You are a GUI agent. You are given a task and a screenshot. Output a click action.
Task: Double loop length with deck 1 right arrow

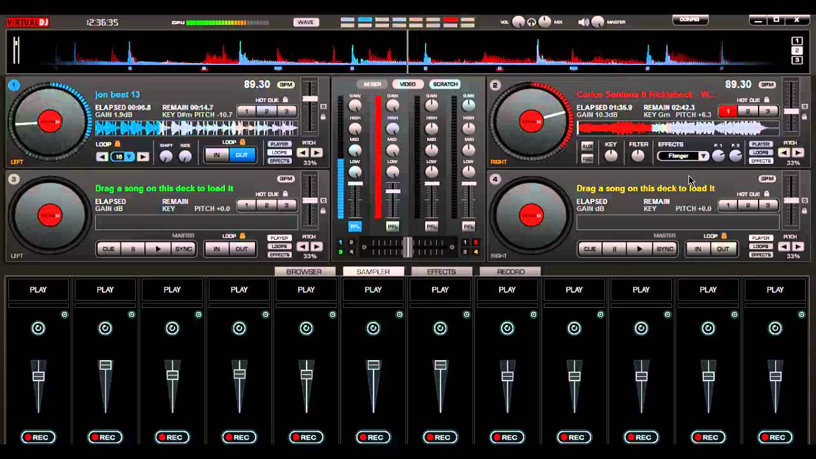pyautogui.click(x=143, y=157)
